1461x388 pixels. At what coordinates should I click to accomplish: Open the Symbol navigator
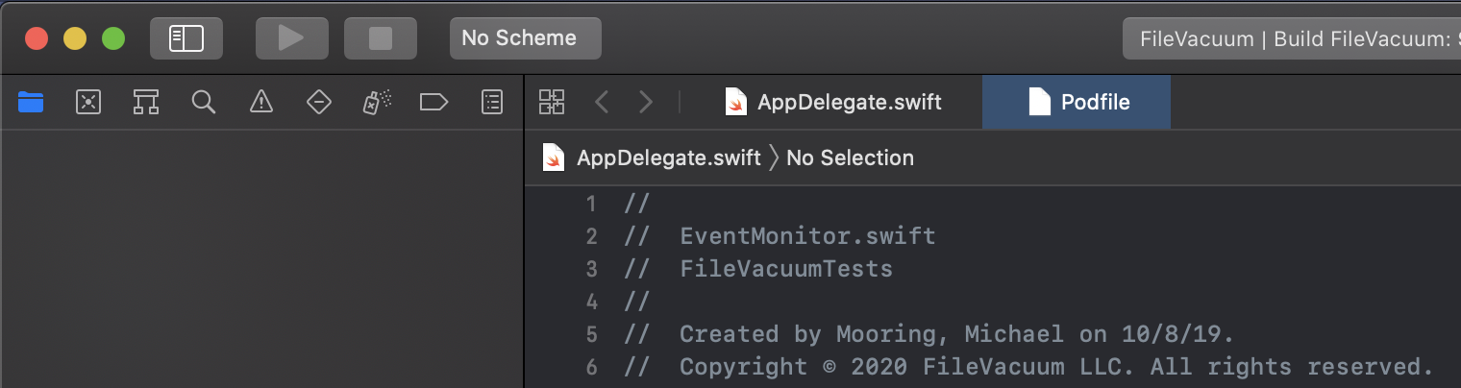(146, 102)
